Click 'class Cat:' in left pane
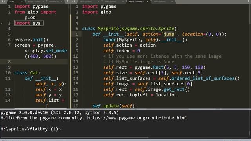This screenshot has width=251, height=141. [27, 73]
